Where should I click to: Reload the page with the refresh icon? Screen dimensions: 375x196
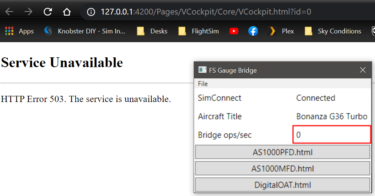[48, 12]
